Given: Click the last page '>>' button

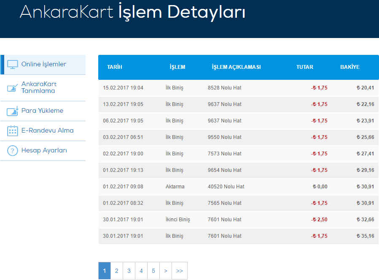Looking at the screenshot, I should [x=180, y=271].
